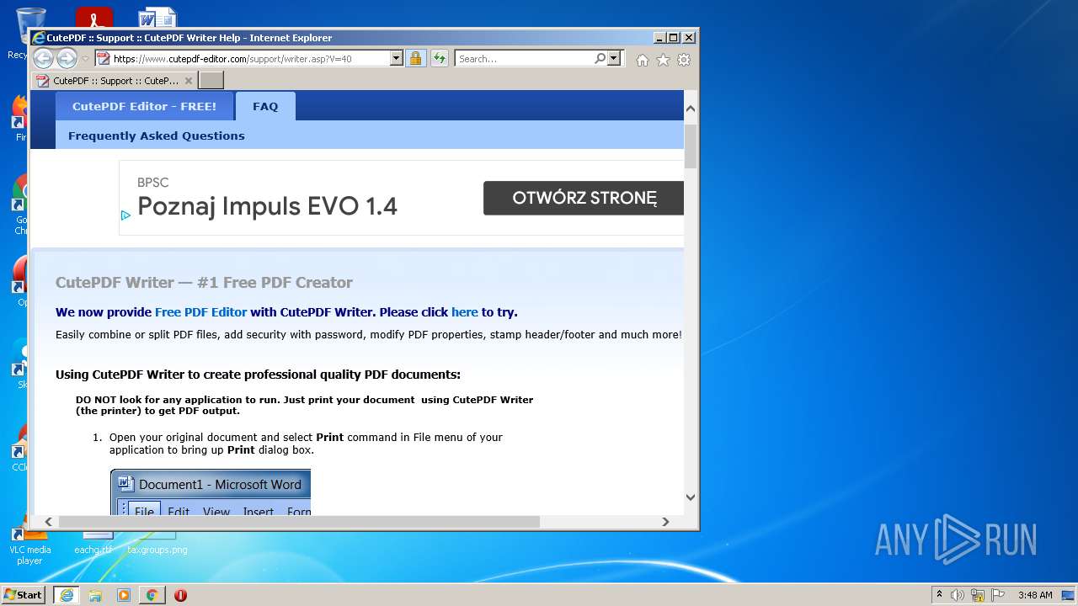The height and width of the screenshot is (606, 1078).
Task: Open Favorites star icon
Action: coord(663,60)
